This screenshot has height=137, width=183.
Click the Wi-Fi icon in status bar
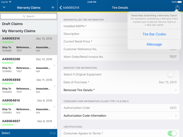pyautogui.click(x=10, y=2)
